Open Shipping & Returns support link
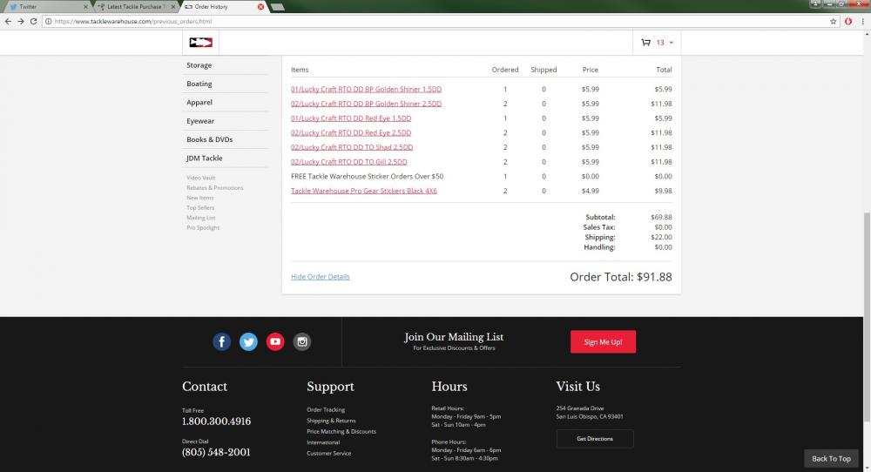871x472 pixels. 331,421
